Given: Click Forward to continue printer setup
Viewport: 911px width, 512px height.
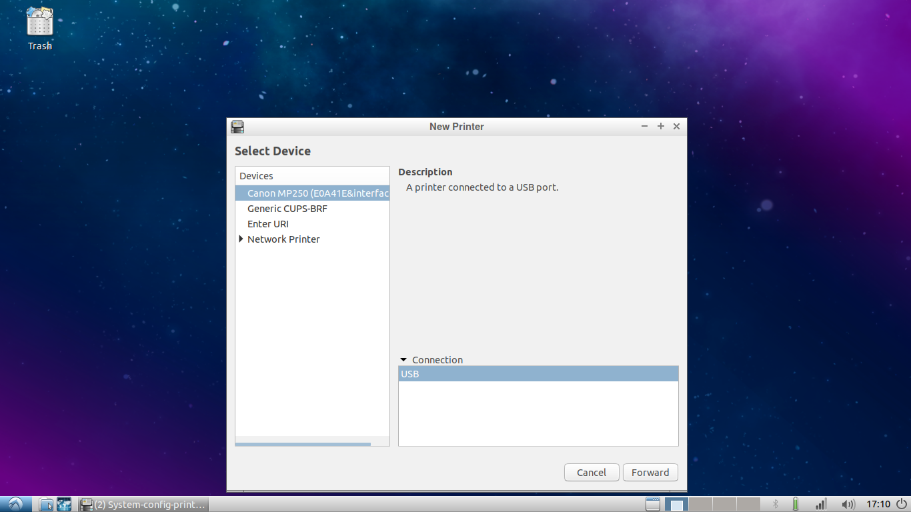Looking at the screenshot, I should (x=650, y=473).
